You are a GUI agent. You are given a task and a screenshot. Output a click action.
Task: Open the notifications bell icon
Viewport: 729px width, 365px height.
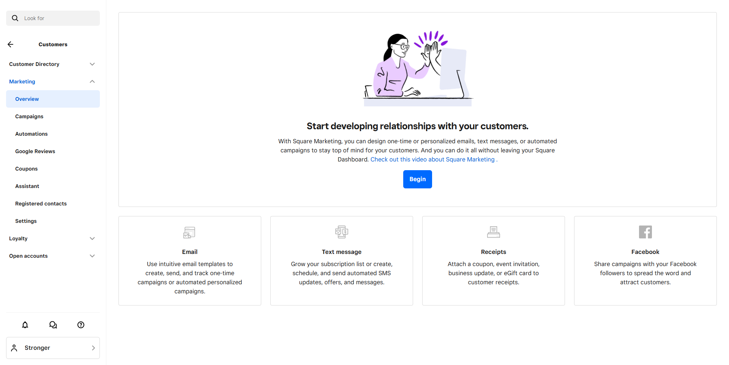[25, 325]
